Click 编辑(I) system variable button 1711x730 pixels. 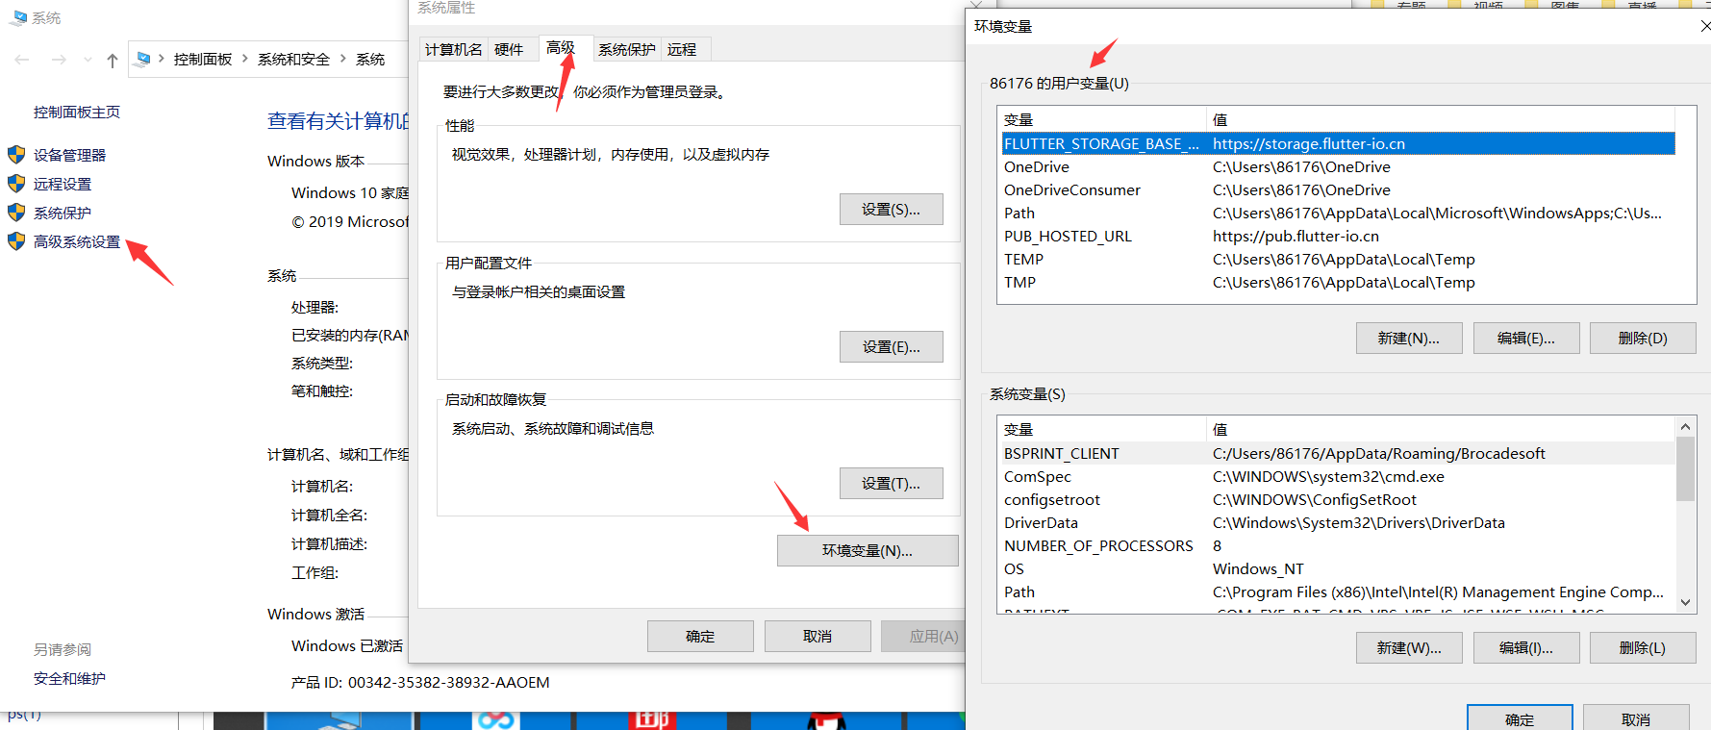pos(1526,647)
